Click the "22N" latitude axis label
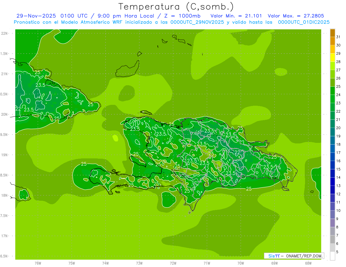This screenshot has width=346, height=267. click(x=4, y=33)
